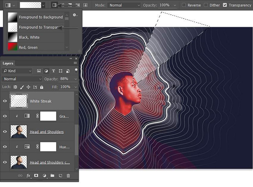This screenshot has width=253, height=187.
Task: Open tool preset picker arrow
Action: 14,5
